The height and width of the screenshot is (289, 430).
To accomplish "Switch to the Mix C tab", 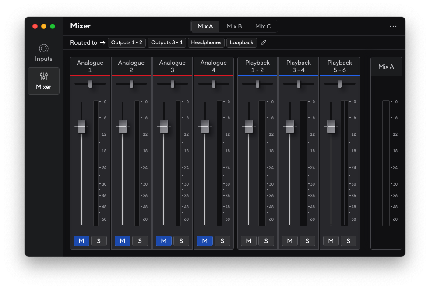I will coord(263,26).
